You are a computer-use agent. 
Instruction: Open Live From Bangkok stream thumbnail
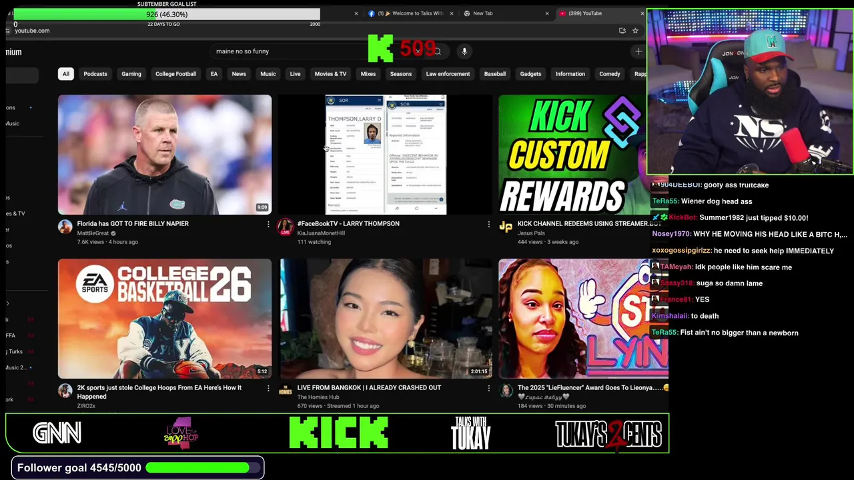coord(386,319)
